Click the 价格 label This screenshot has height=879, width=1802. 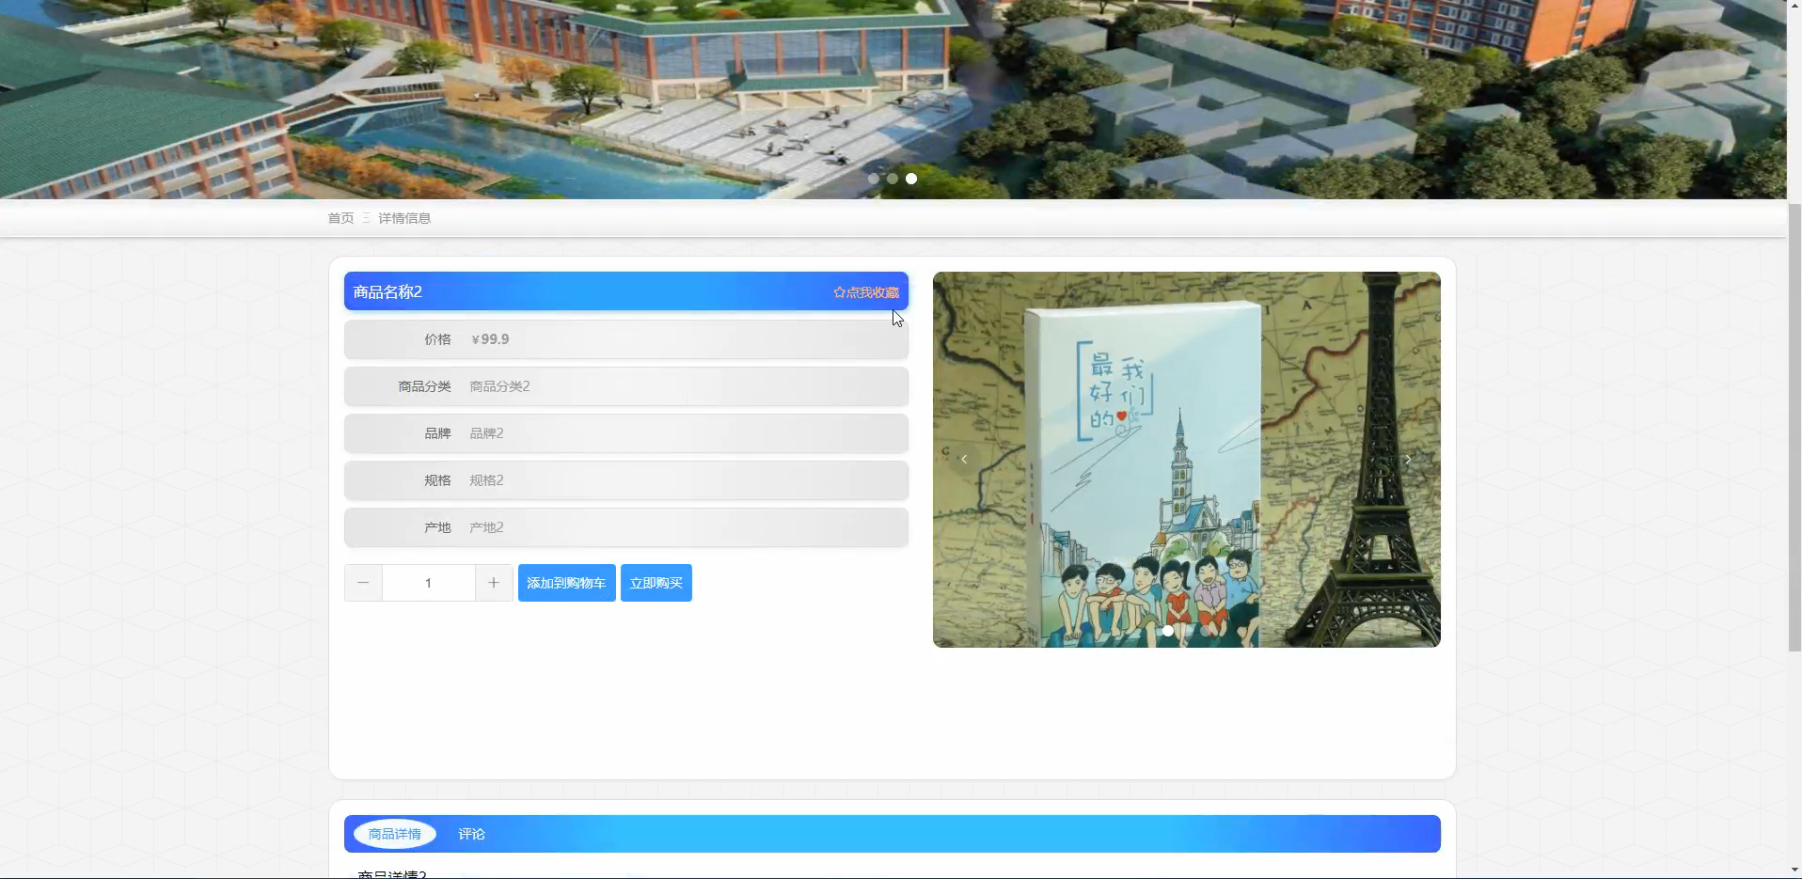[x=437, y=339]
